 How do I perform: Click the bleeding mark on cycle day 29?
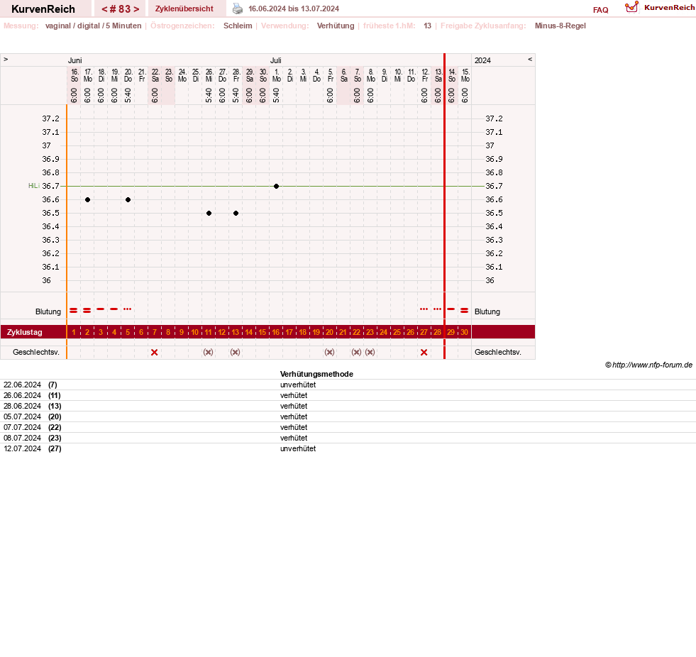pos(451,309)
